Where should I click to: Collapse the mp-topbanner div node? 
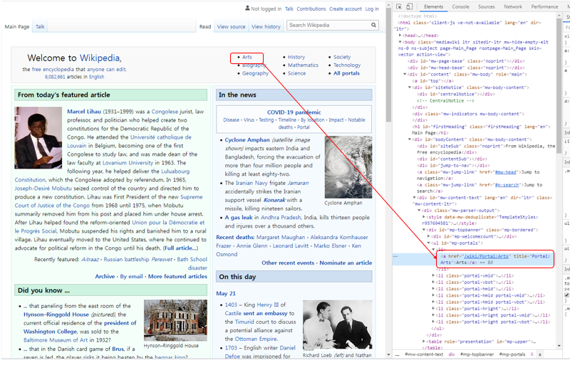tap(424, 230)
